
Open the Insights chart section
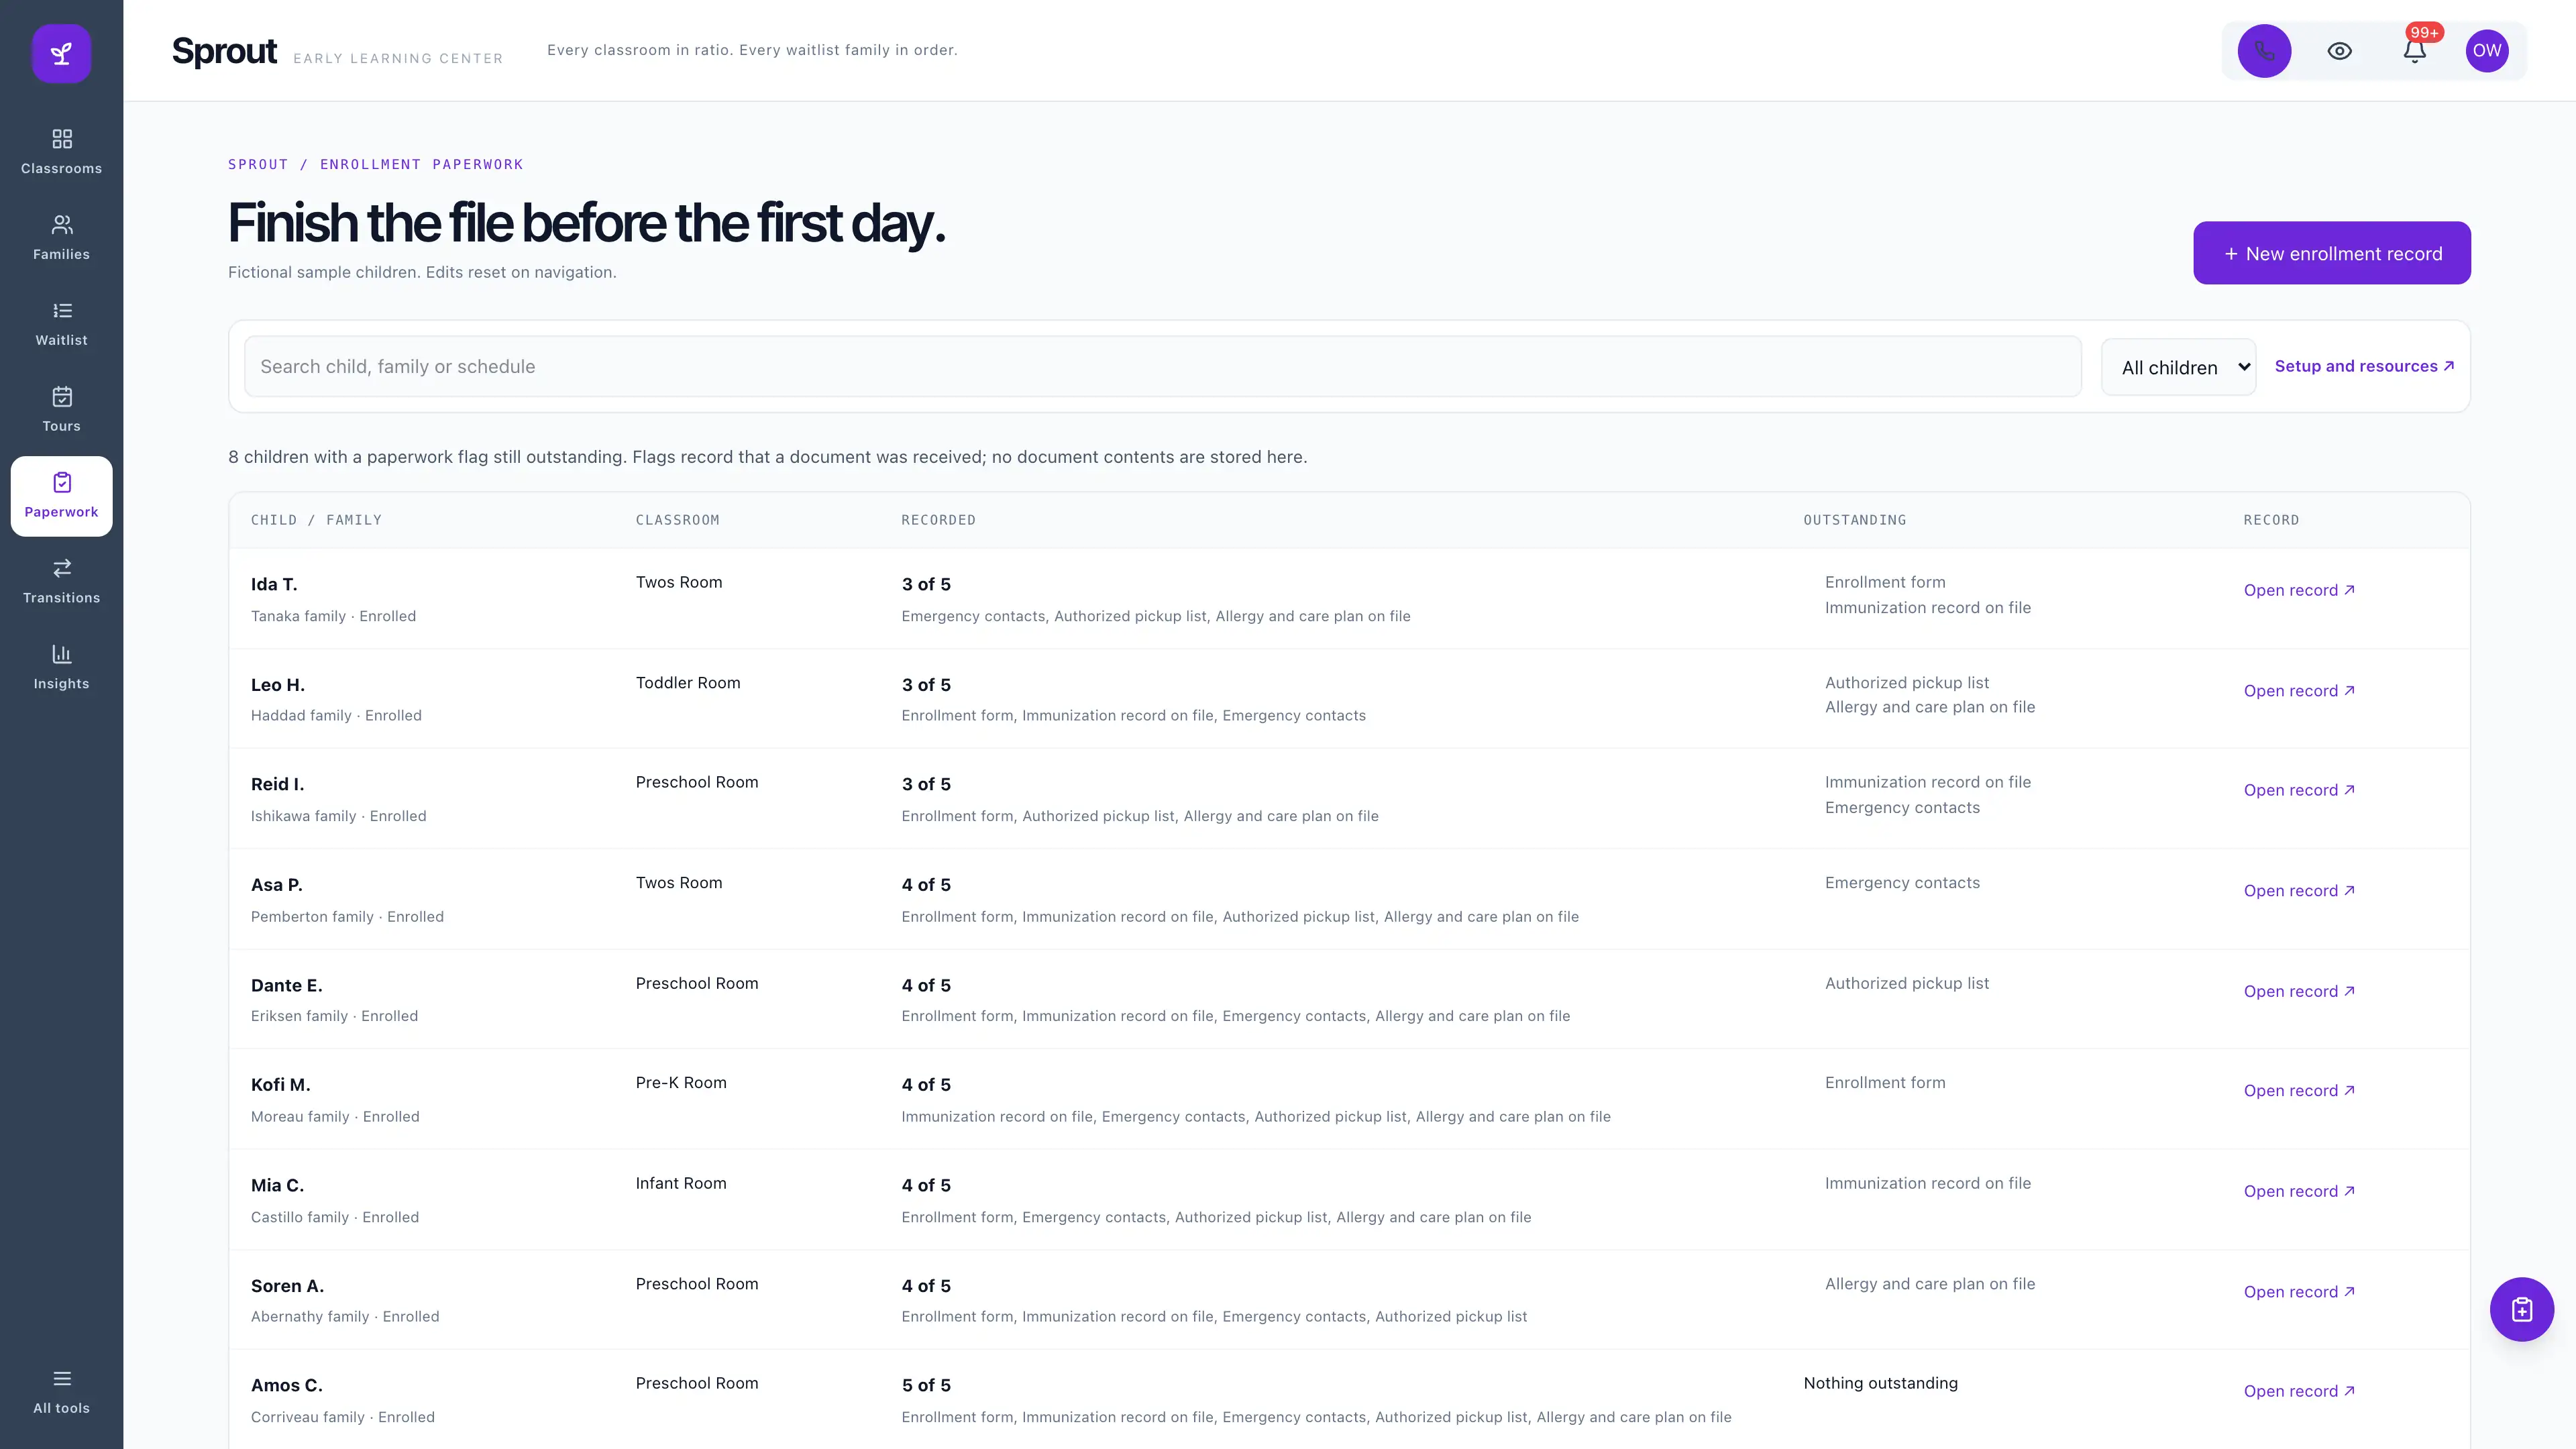[x=61, y=668]
